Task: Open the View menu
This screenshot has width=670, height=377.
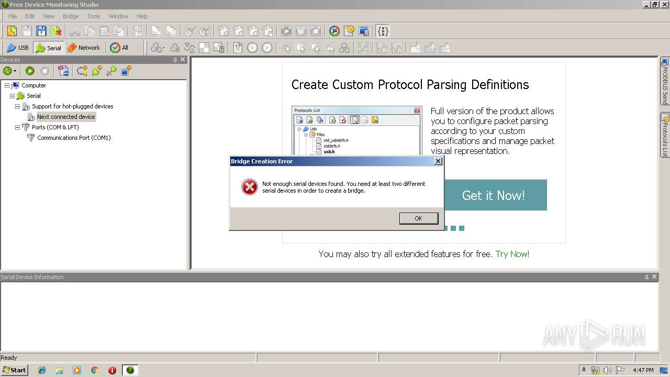Action: point(49,16)
